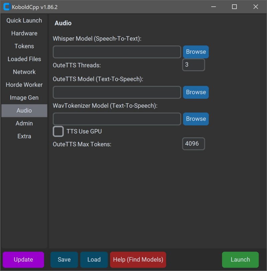This screenshot has width=267, height=271.
Task: Open the Admin tab
Action: tap(24, 123)
